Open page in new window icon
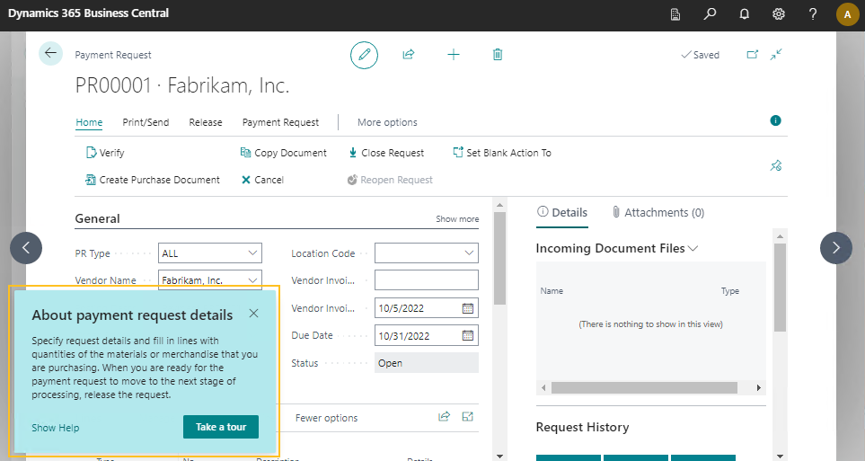The height and width of the screenshot is (461, 865). (x=753, y=55)
